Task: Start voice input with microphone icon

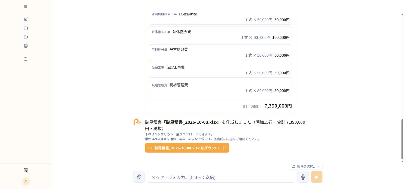Action: pos(303,177)
